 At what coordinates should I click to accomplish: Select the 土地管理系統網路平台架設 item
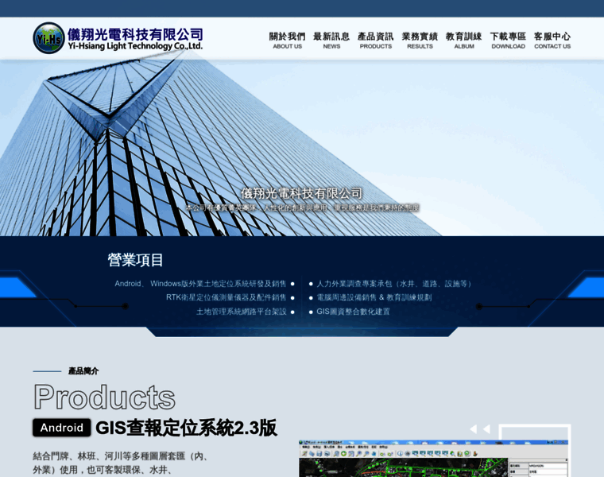coord(242,312)
